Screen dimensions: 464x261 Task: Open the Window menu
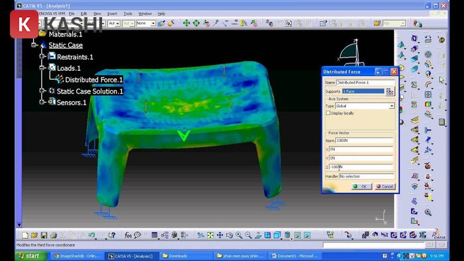point(145,14)
